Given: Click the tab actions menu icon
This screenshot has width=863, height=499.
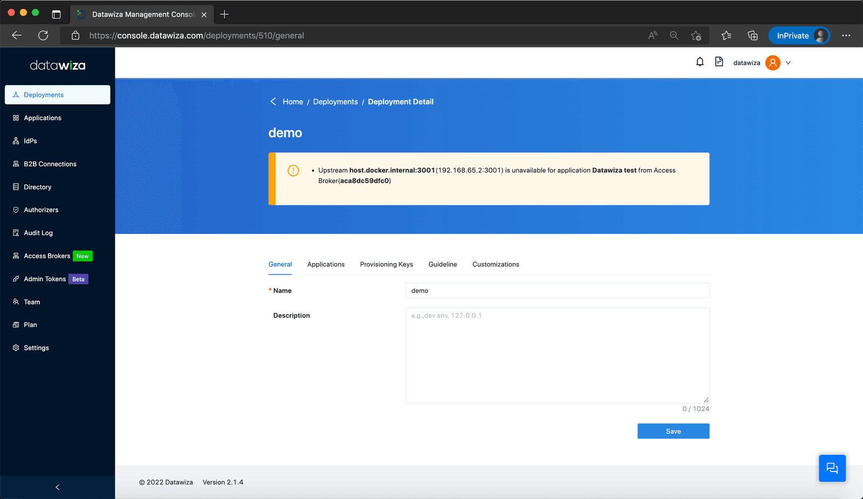Looking at the screenshot, I should pos(56,15).
